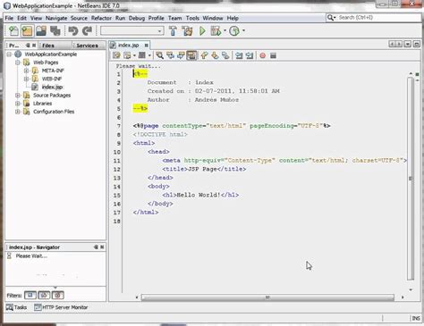This screenshot has width=424, height=326.
Task: Click Previous Bookmark editor icon
Action: point(204,55)
